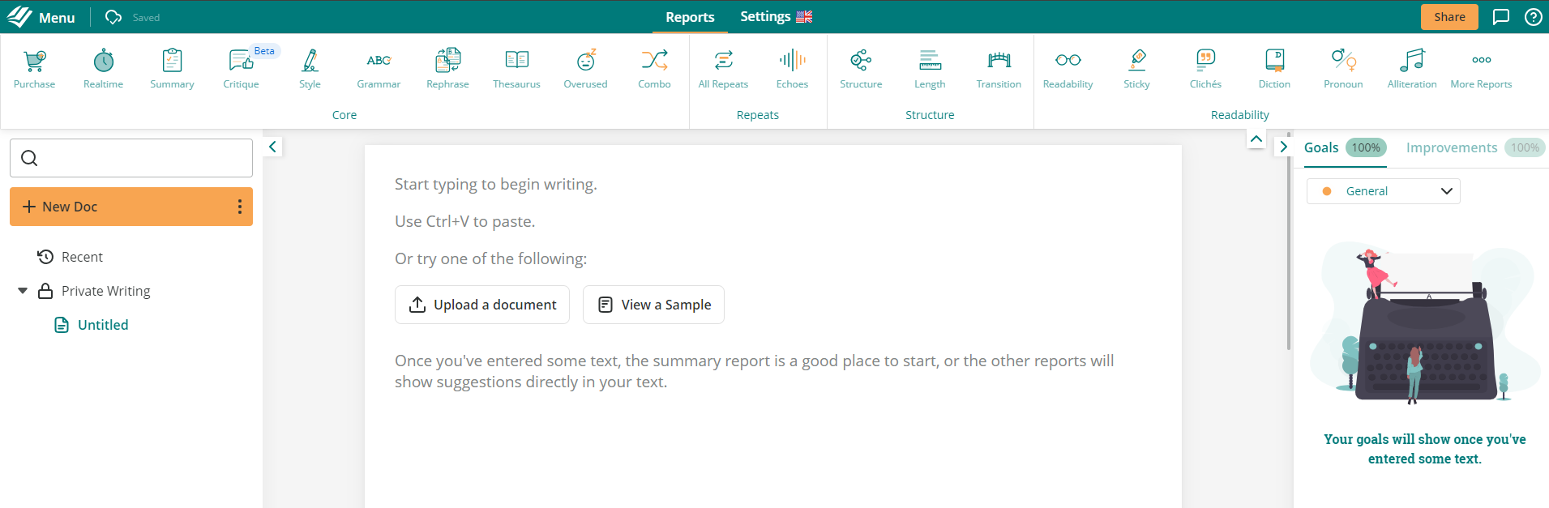Open the Alliteration report
The image size is (1549, 508).
click(1413, 69)
